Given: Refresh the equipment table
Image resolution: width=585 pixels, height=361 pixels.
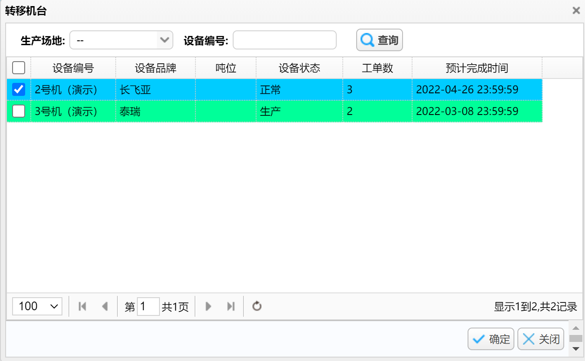Looking at the screenshot, I should (x=257, y=306).
